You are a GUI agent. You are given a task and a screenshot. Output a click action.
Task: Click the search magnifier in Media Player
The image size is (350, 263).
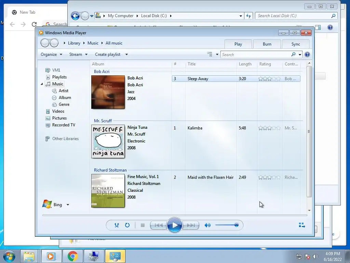293,54
